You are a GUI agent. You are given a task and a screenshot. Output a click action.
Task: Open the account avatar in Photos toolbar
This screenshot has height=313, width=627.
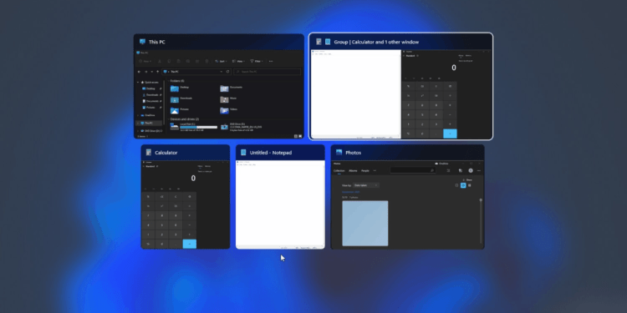coord(471,170)
